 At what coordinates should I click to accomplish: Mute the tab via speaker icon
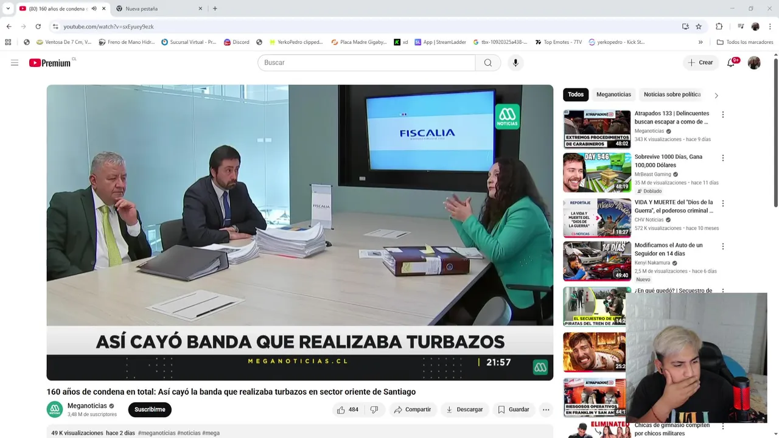point(94,9)
